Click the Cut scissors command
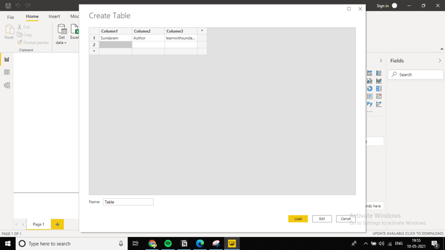 point(24,27)
